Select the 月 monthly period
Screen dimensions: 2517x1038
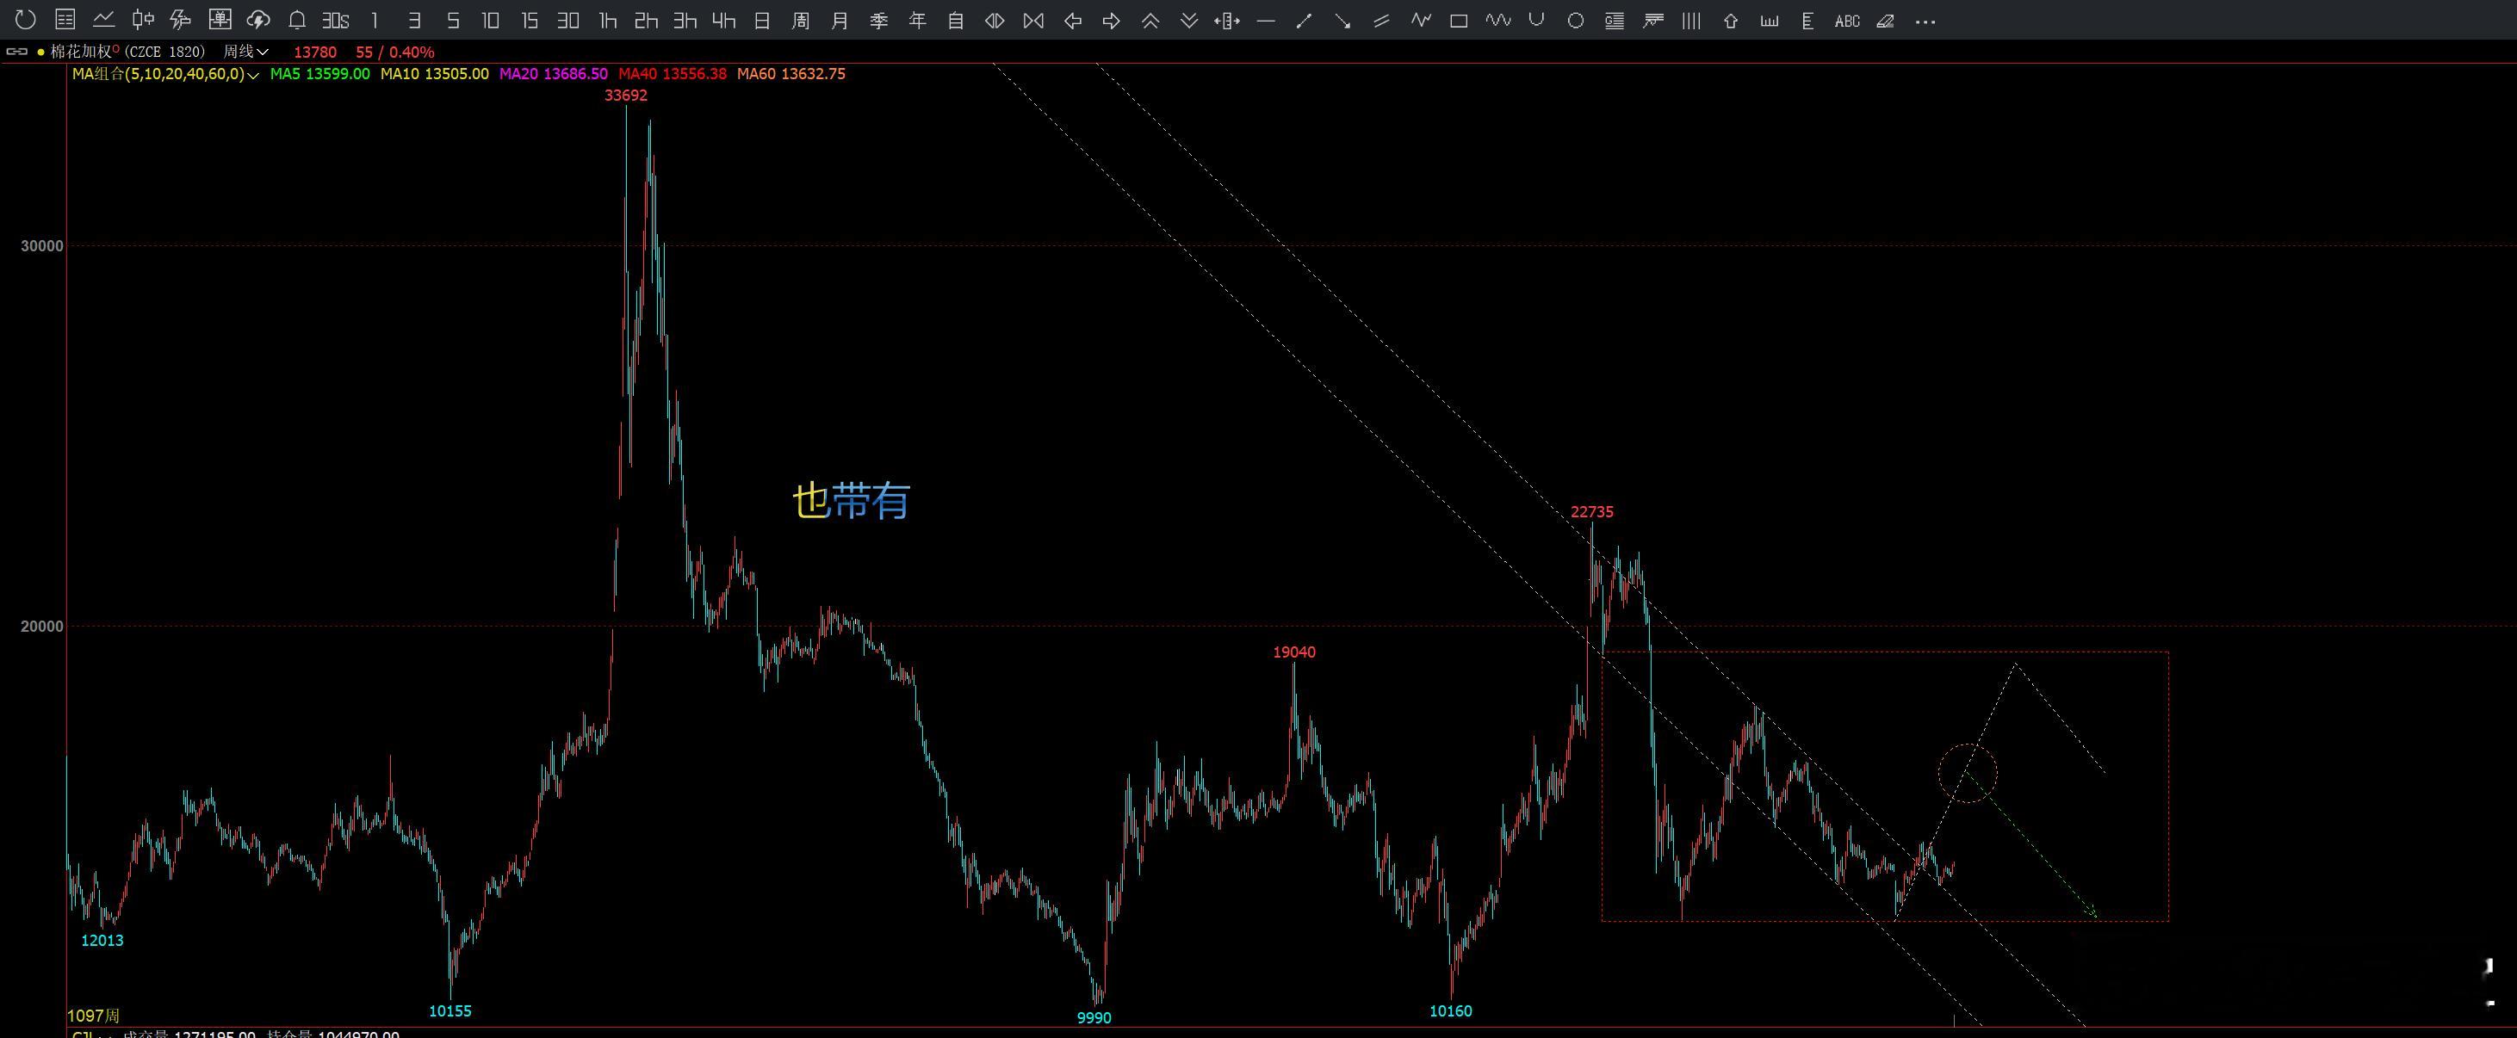pyautogui.click(x=840, y=21)
